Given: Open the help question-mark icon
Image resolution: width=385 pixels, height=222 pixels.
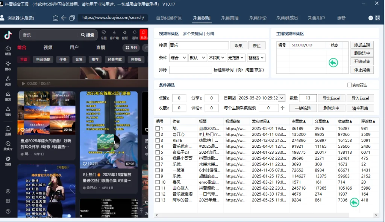Looking at the screenshot, I should tap(8, 211).
